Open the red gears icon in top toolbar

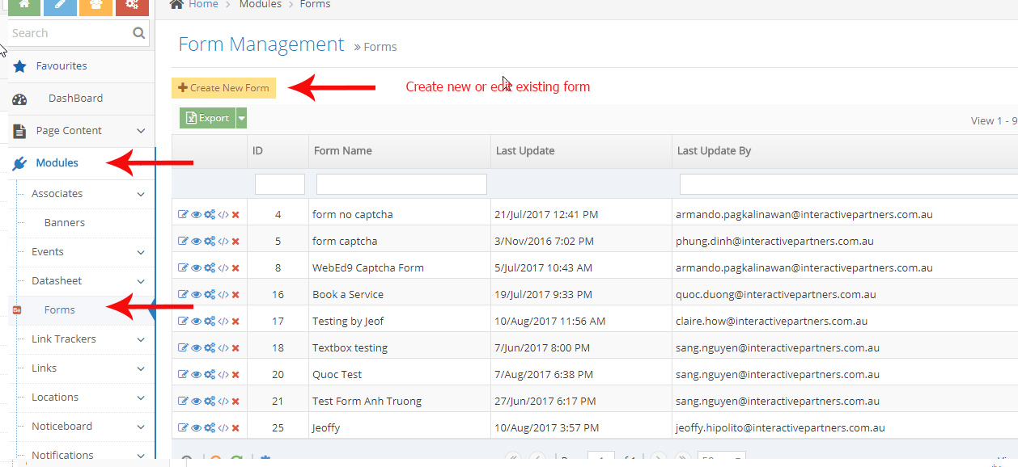[x=132, y=6]
